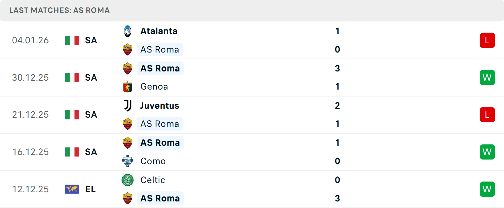Click the Juventus logo icon
Screen dimensions: 504x208
128,106
